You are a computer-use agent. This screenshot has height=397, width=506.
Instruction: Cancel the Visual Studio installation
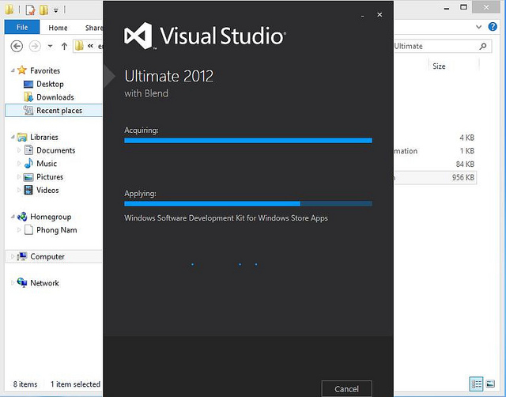pyautogui.click(x=346, y=388)
